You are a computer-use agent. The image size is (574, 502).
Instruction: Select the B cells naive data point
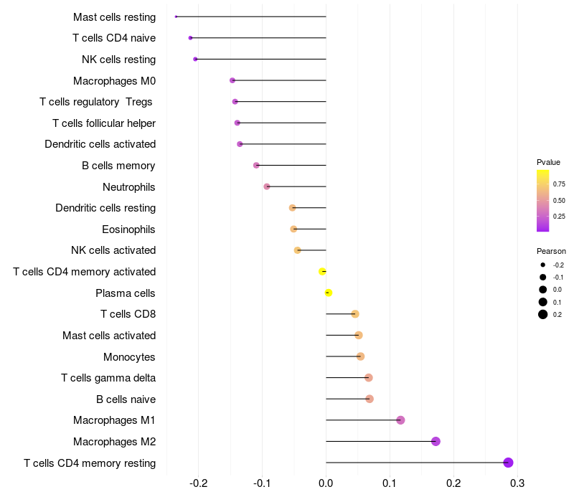click(370, 399)
